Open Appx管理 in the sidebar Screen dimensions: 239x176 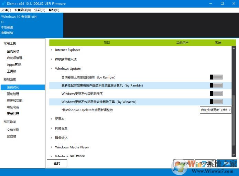[x=14, y=64]
